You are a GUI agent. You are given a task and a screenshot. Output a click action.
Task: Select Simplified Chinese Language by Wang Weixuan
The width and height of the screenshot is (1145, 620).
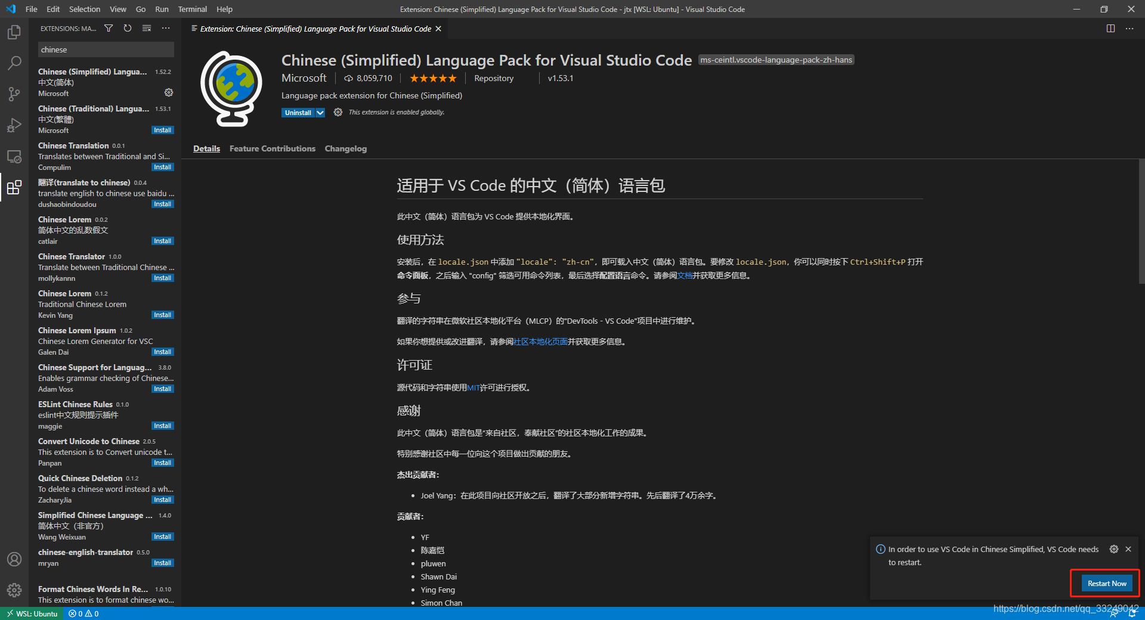pos(106,526)
